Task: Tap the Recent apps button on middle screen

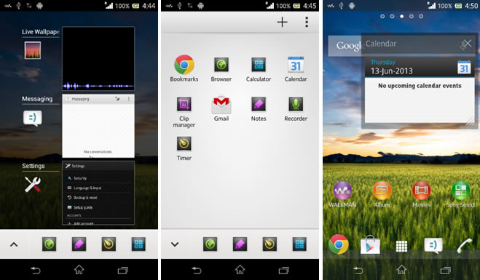Action: point(284,271)
